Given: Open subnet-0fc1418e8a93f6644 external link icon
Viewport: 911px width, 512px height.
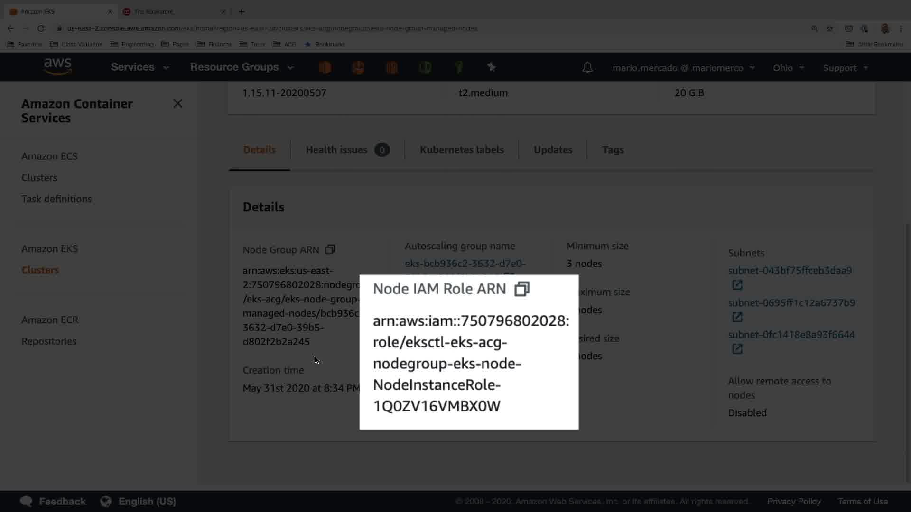Looking at the screenshot, I should coord(737,349).
